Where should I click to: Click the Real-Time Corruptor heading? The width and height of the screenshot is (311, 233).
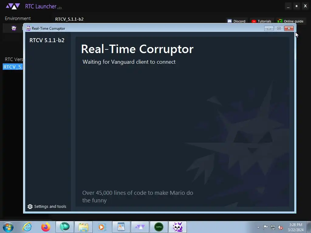click(x=137, y=49)
